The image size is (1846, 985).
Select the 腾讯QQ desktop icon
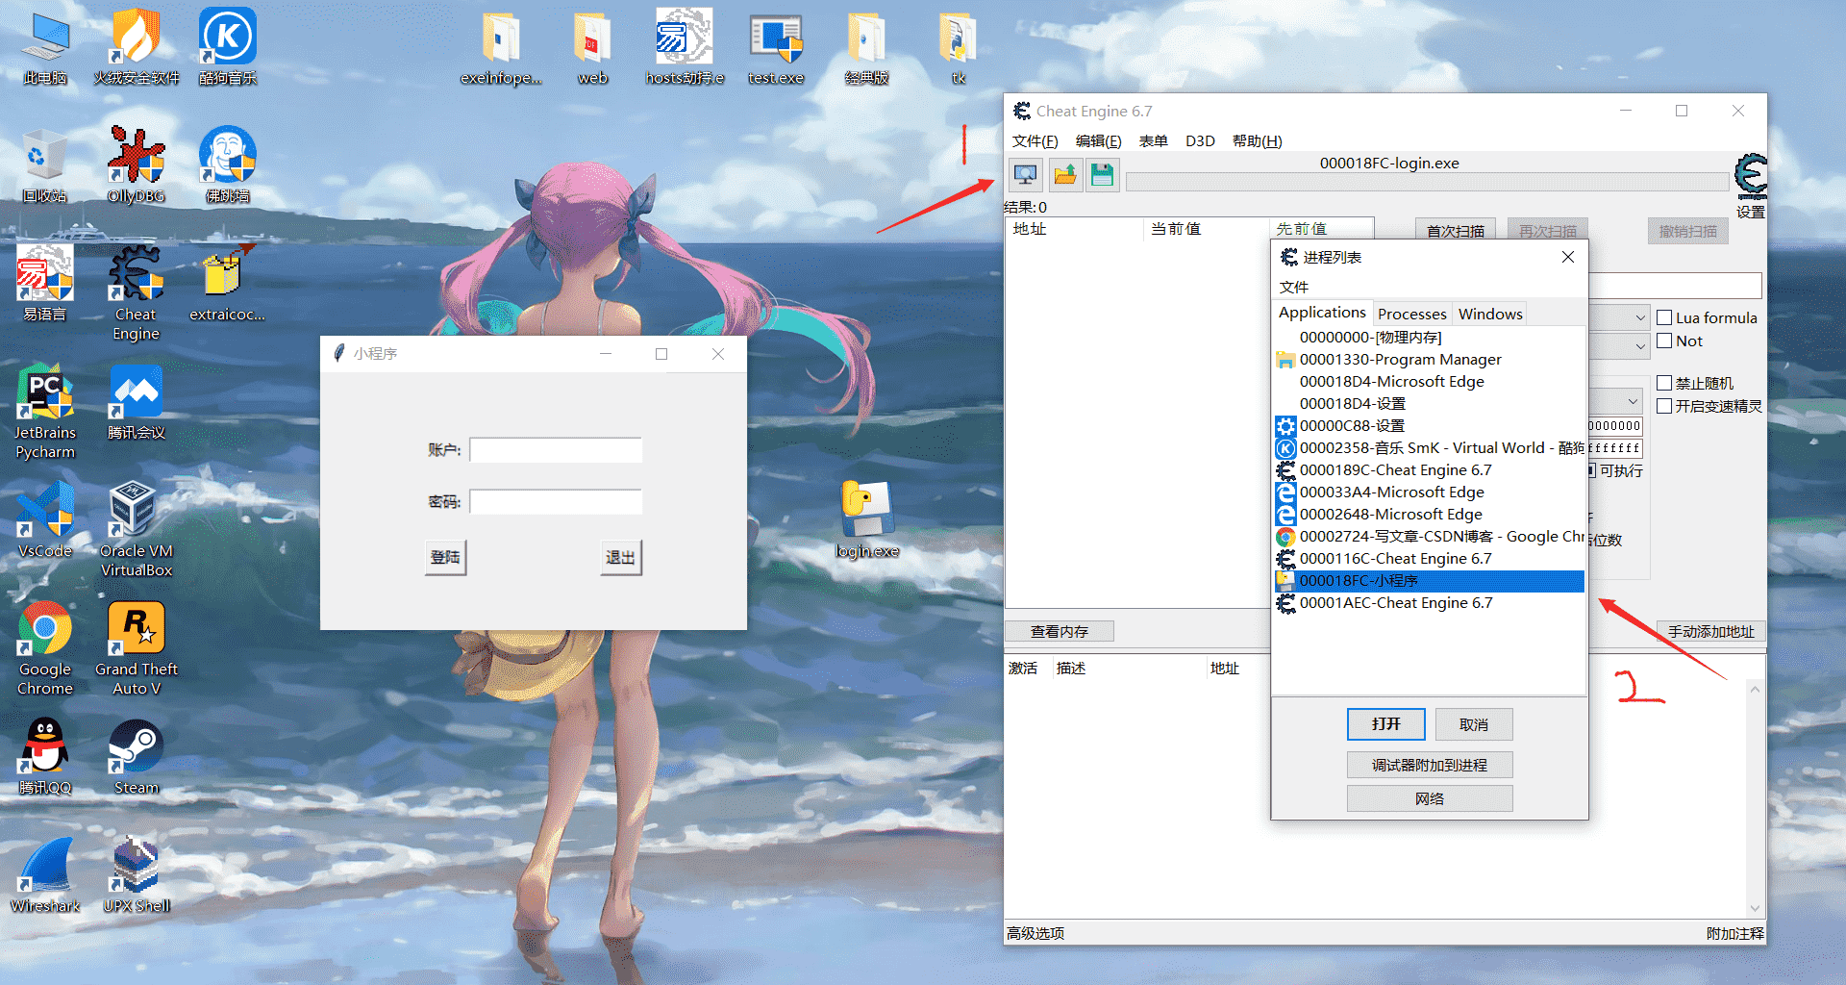click(x=45, y=757)
